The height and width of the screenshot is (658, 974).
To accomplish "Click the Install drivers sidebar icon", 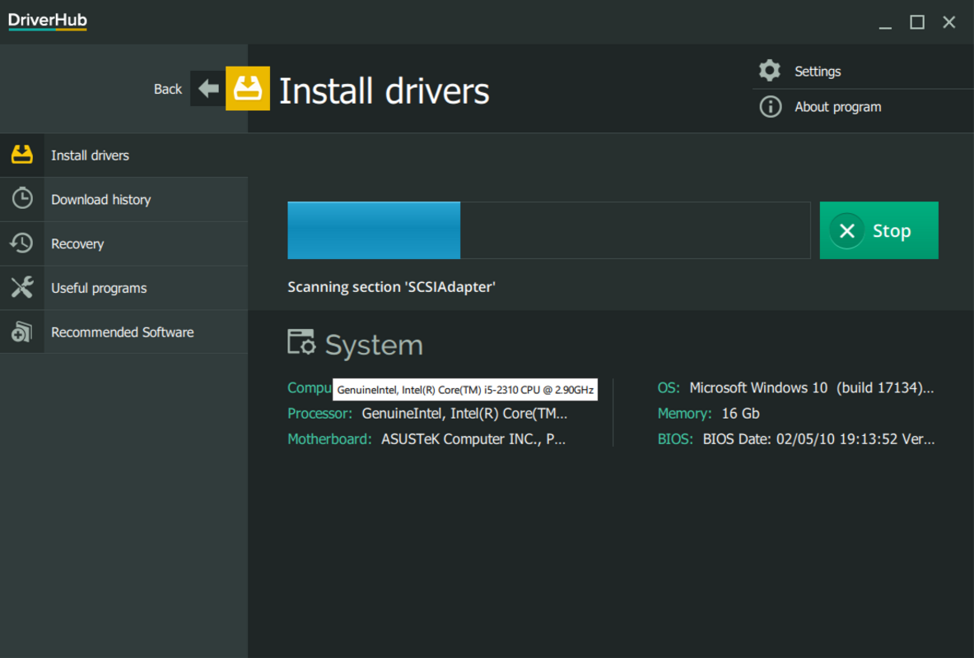I will (21, 155).
